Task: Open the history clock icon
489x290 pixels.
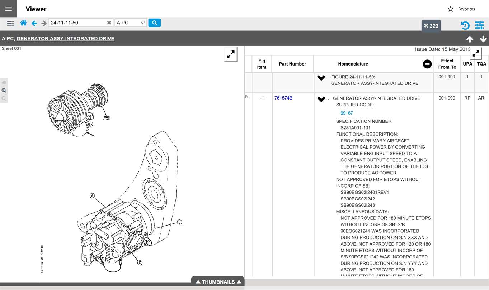Action: point(465,25)
